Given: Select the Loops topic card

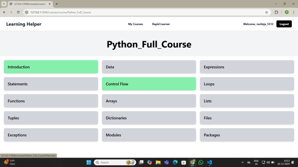Looking at the screenshot, I should [247, 84].
